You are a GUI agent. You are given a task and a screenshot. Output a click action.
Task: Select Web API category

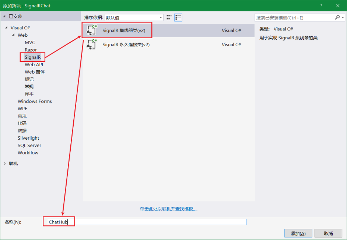click(x=34, y=65)
